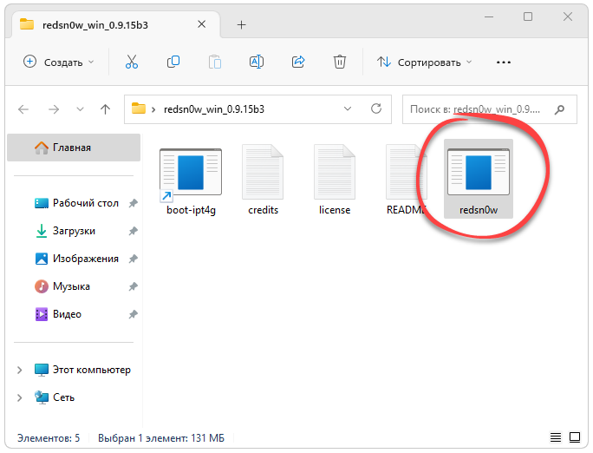The width and height of the screenshot is (593, 453).
Task: Click the Rename icon in toolbar
Action: tap(257, 62)
